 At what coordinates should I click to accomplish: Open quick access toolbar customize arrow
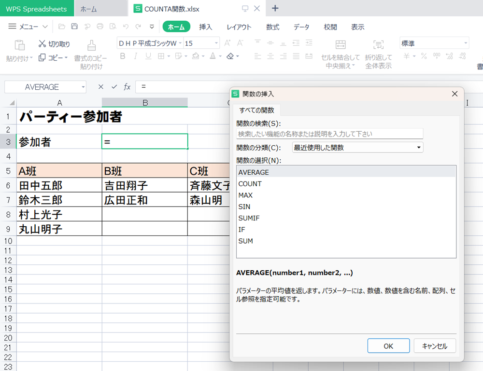(152, 27)
